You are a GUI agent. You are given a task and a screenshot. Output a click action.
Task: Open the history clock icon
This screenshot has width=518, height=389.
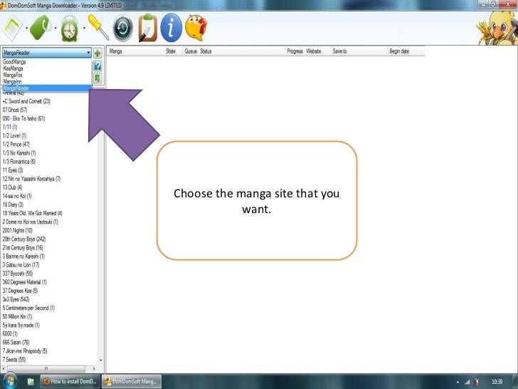(x=123, y=28)
